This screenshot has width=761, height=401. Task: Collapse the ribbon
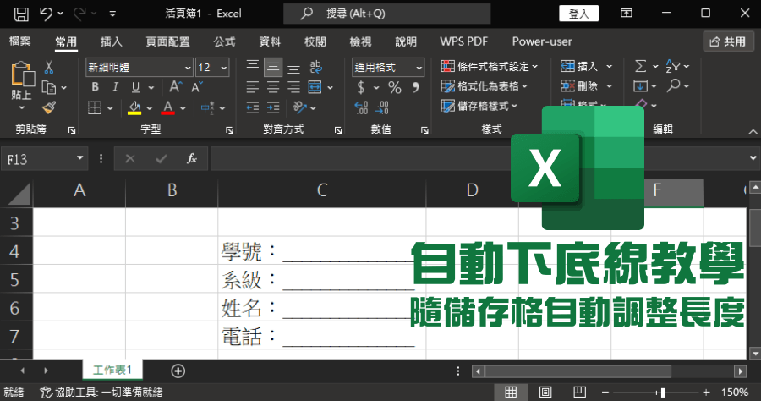[753, 131]
